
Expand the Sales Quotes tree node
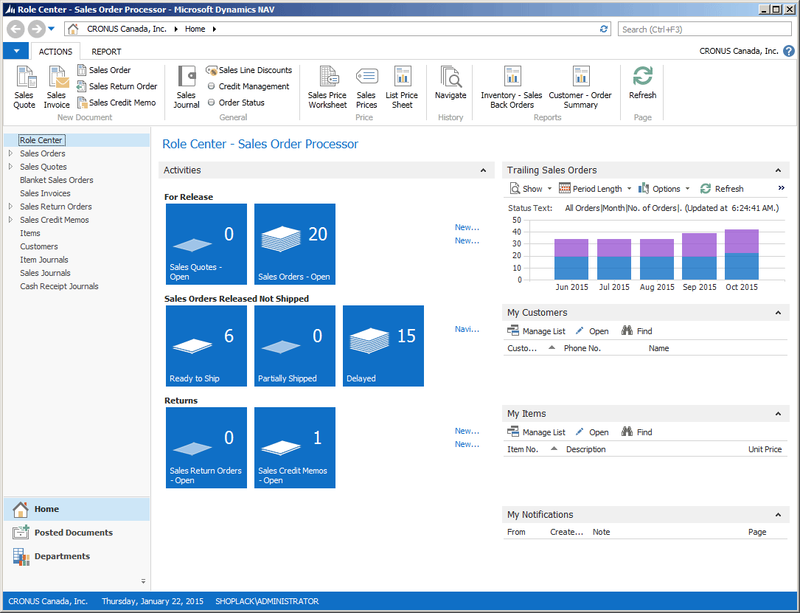[10, 167]
